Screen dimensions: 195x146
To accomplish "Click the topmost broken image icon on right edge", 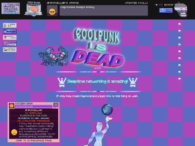I will [179, 24].
